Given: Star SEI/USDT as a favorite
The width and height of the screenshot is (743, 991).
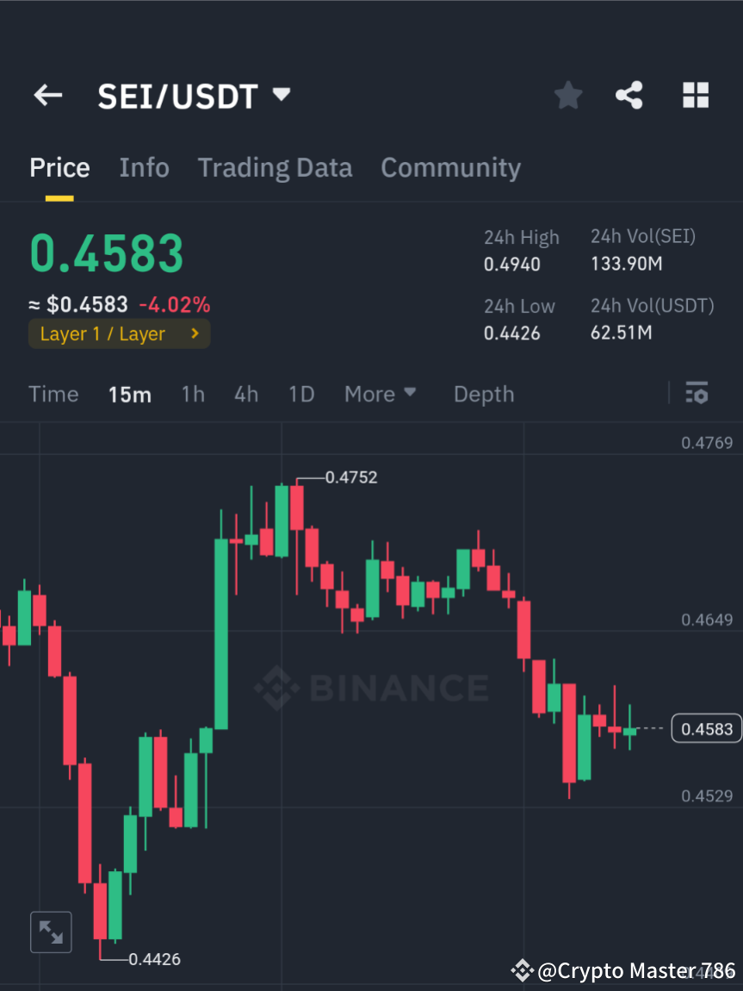Looking at the screenshot, I should coord(567,96).
